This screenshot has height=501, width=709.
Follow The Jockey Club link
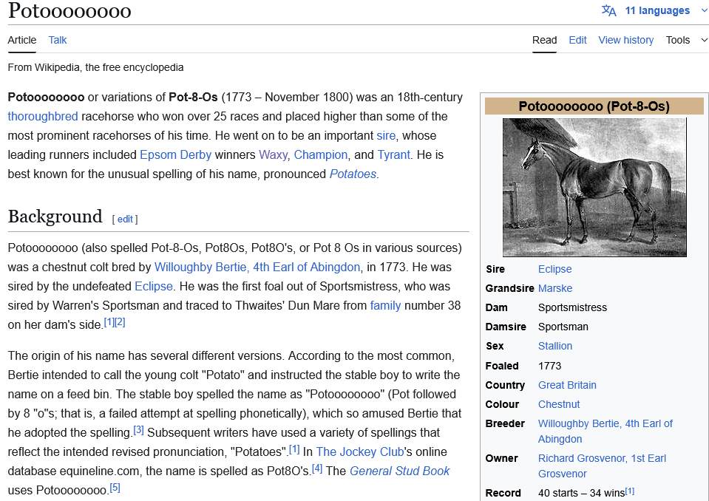click(x=359, y=451)
